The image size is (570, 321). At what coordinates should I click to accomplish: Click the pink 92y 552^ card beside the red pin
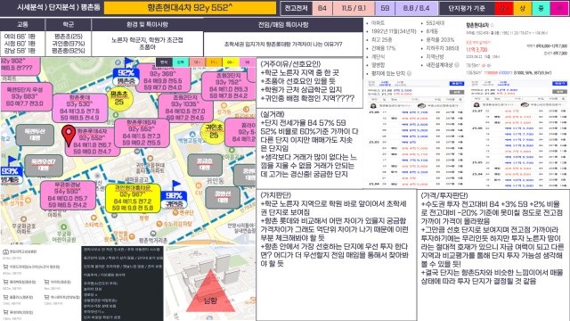[x=93, y=141]
